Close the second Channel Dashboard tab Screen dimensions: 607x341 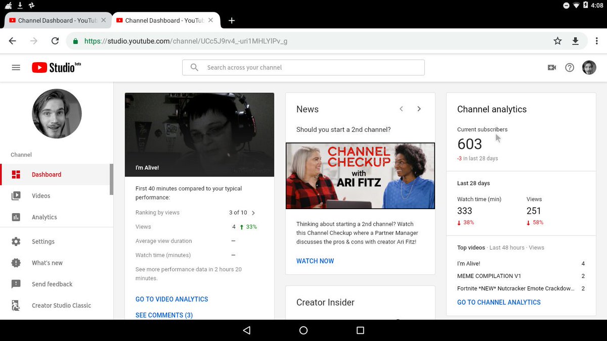211,21
